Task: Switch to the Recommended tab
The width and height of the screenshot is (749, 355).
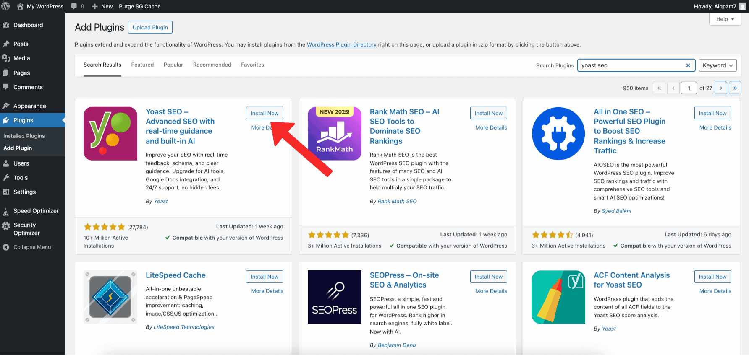Action: [x=212, y=65]
